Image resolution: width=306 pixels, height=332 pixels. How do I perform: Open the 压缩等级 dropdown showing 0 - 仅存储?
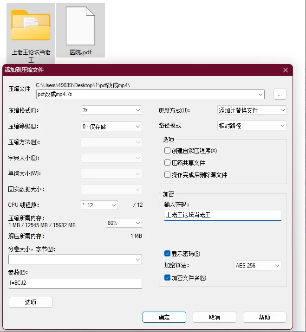pos(111,127)
